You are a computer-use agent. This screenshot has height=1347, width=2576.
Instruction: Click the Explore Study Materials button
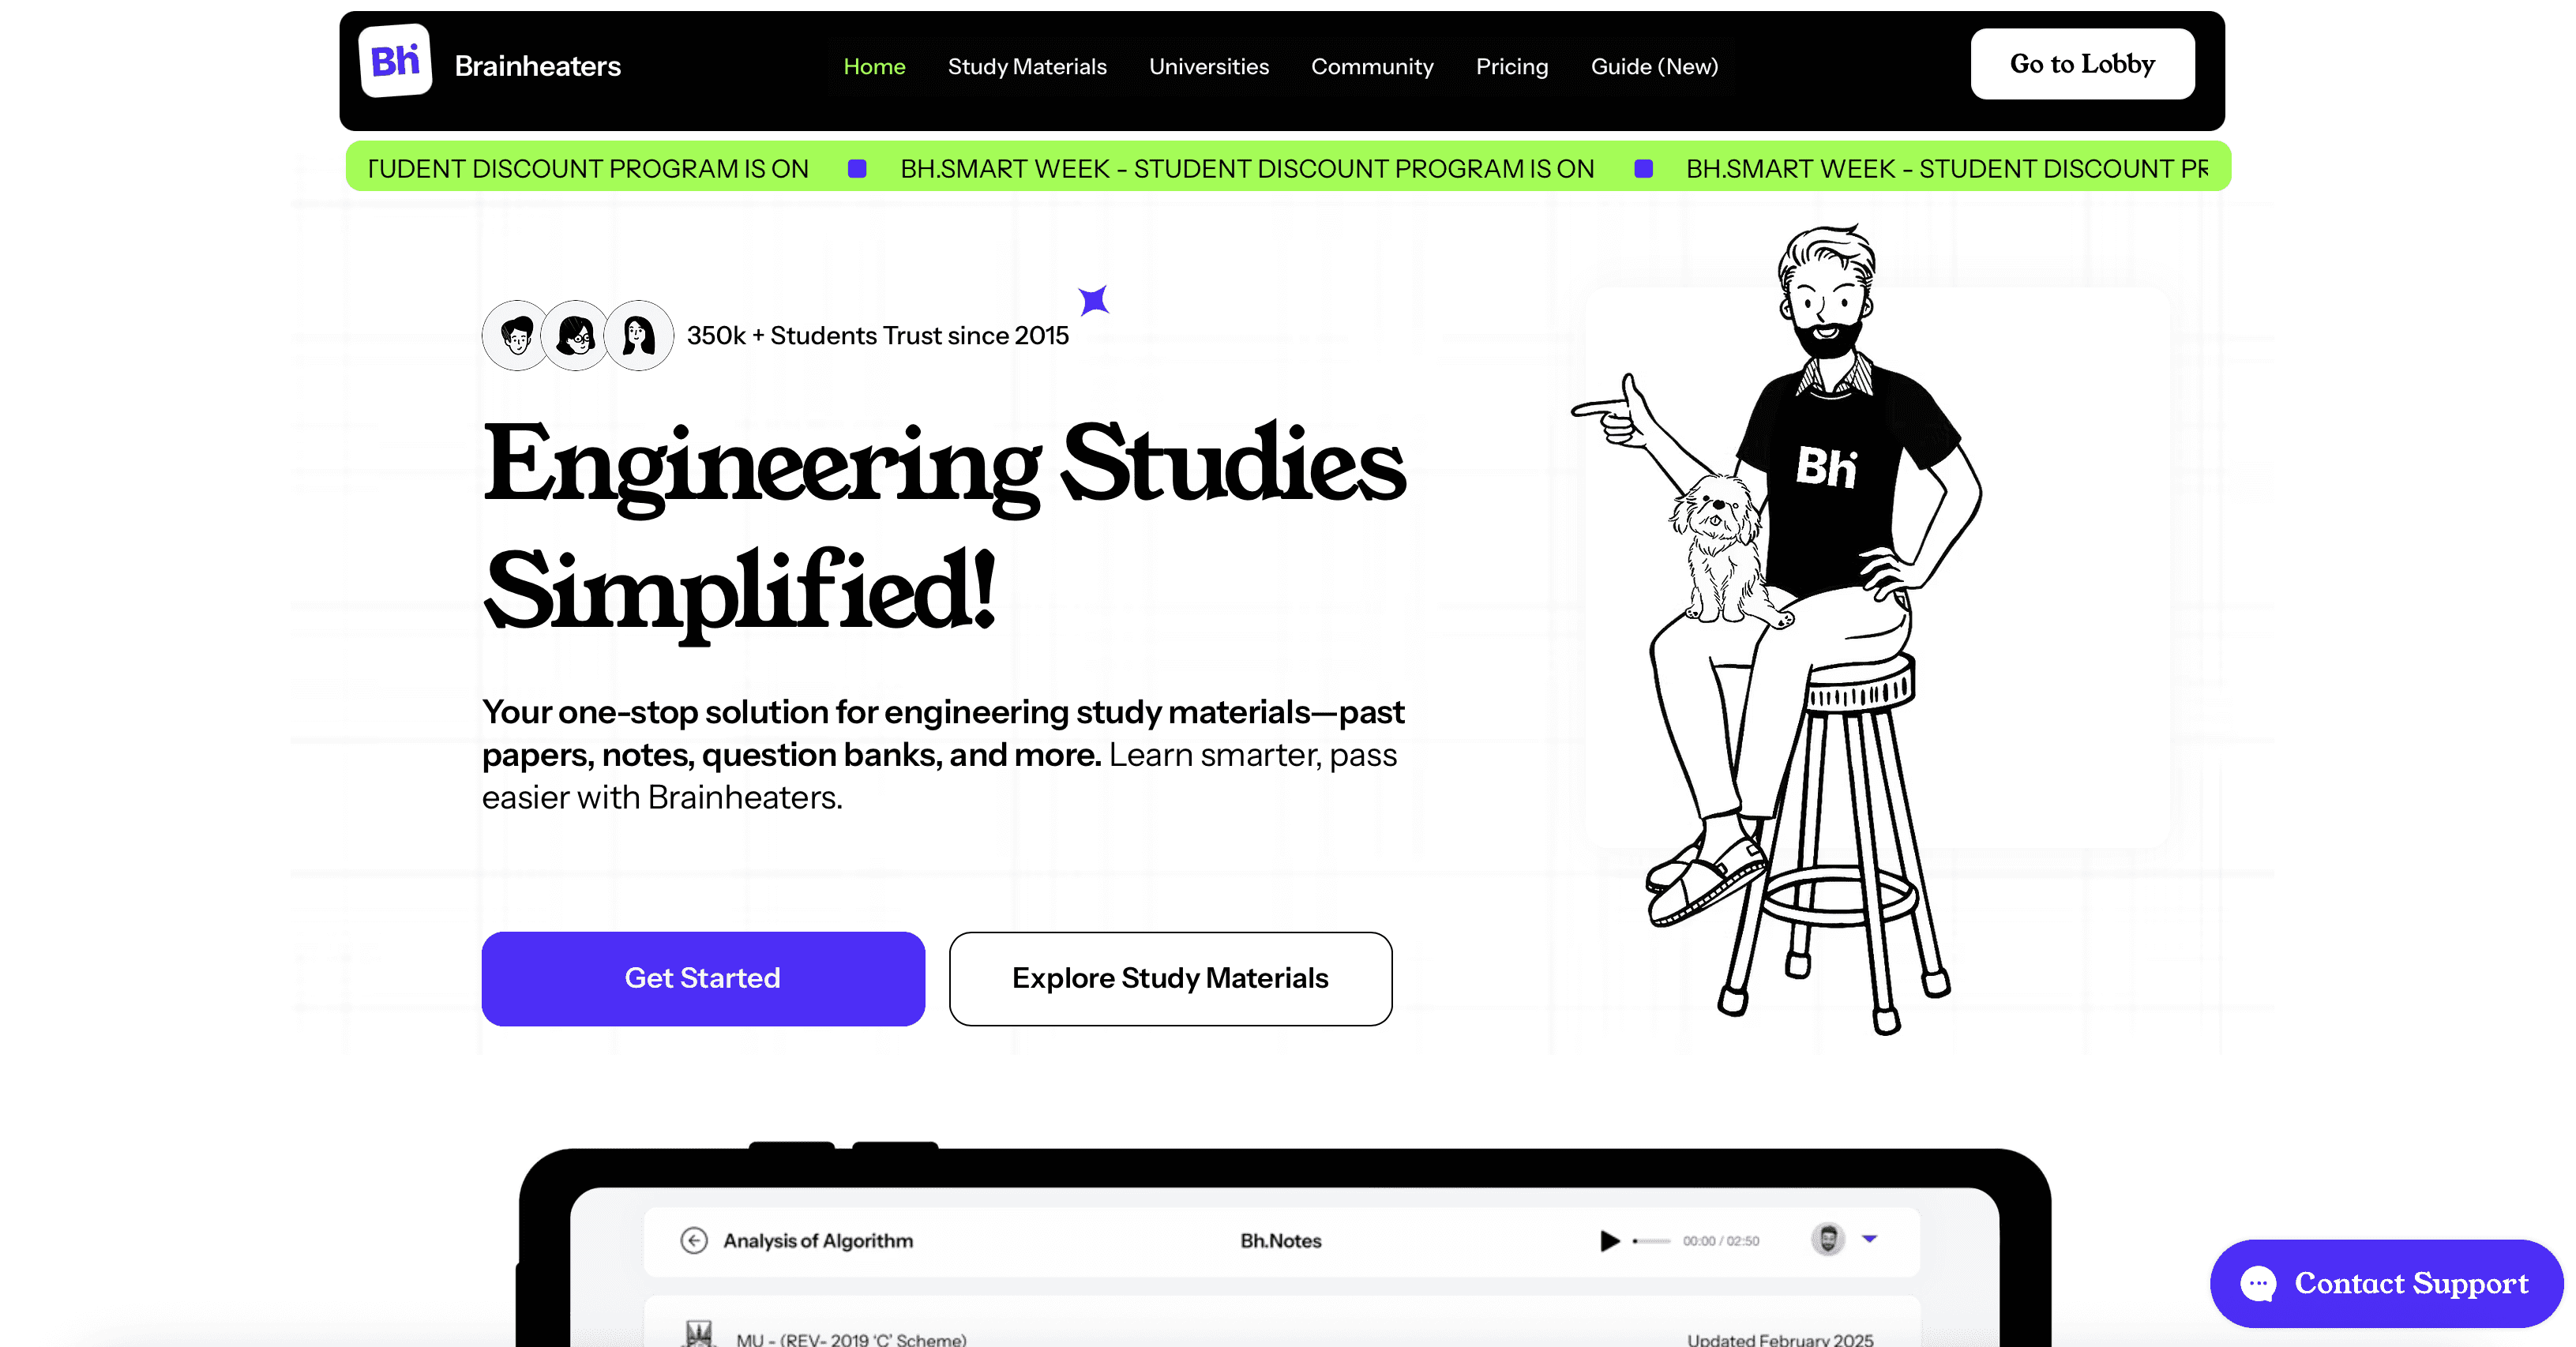pos(1170,978)
